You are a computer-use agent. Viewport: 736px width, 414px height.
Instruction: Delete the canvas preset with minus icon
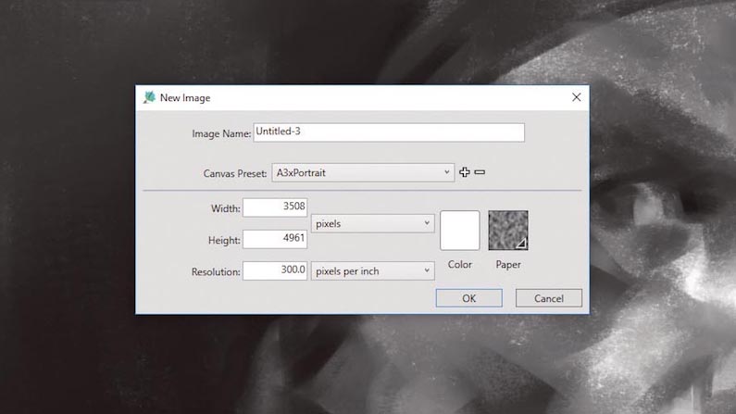pos(480,172)
